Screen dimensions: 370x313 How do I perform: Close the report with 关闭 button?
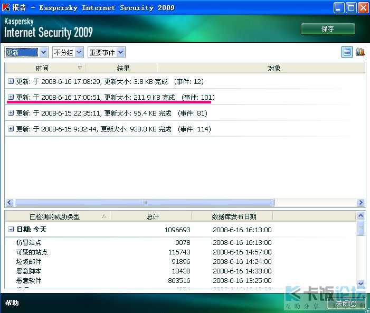(x=346, y=303)
